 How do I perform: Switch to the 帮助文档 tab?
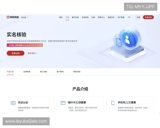pyautogui.click(x=77, y=72)
